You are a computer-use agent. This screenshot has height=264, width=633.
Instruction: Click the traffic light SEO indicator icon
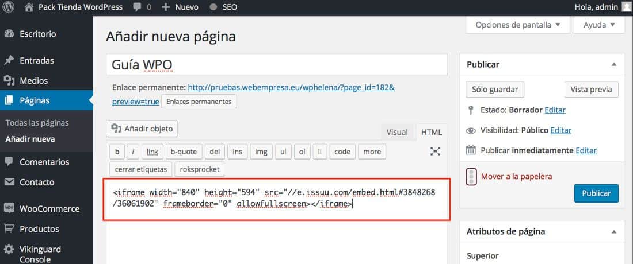[x=471, y=177]
